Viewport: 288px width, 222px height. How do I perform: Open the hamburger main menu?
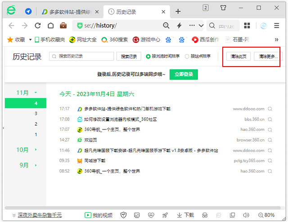277,26
